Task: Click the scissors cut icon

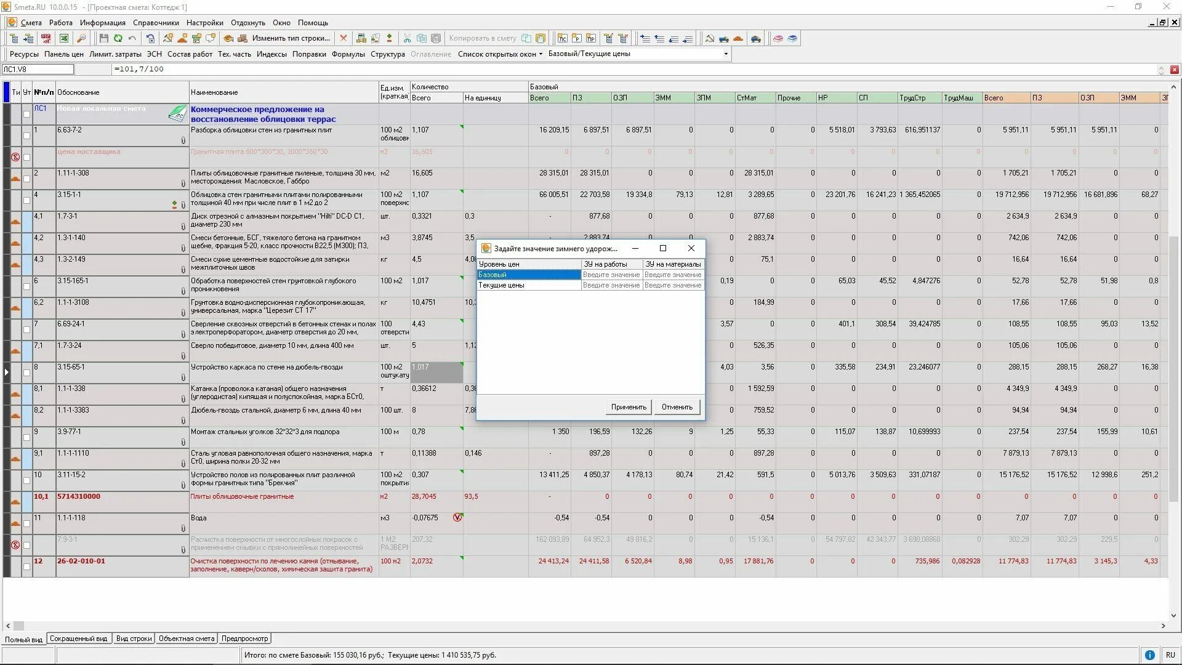Action: [407, 38]
